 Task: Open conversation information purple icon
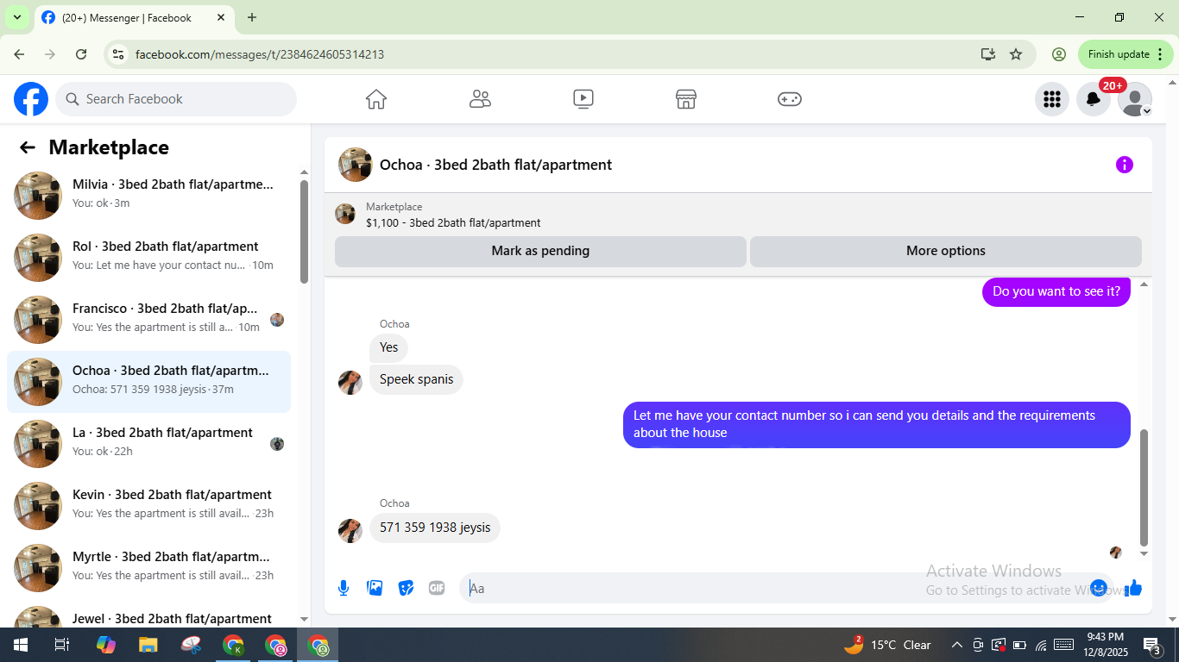1125,165
